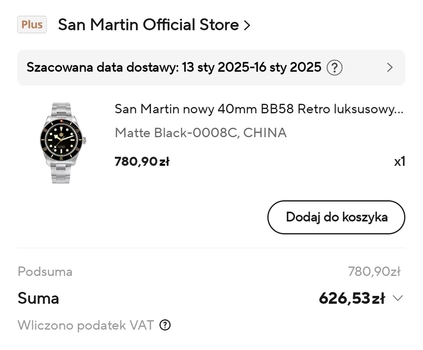
Task: Click Dodaj do koszyka button
Action: click(336, 217)
